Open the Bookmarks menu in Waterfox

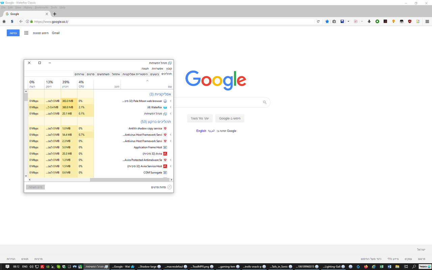point(42,7)
